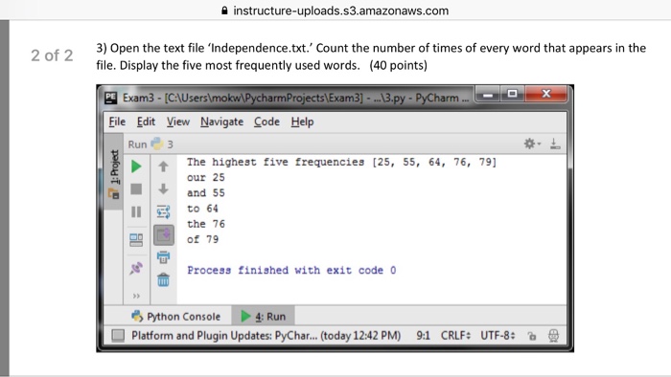Open the File menu
Viewport: 671px width, 377px height.
[x=117, y=122]
